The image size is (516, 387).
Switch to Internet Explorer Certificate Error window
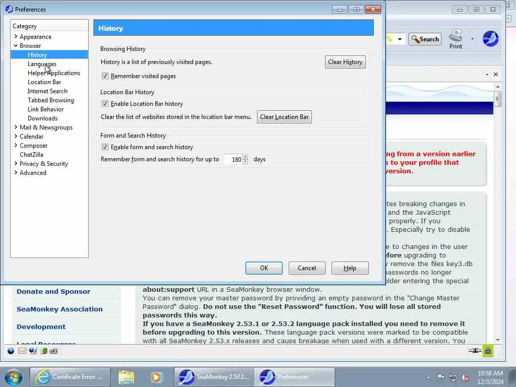coord(69,377)
